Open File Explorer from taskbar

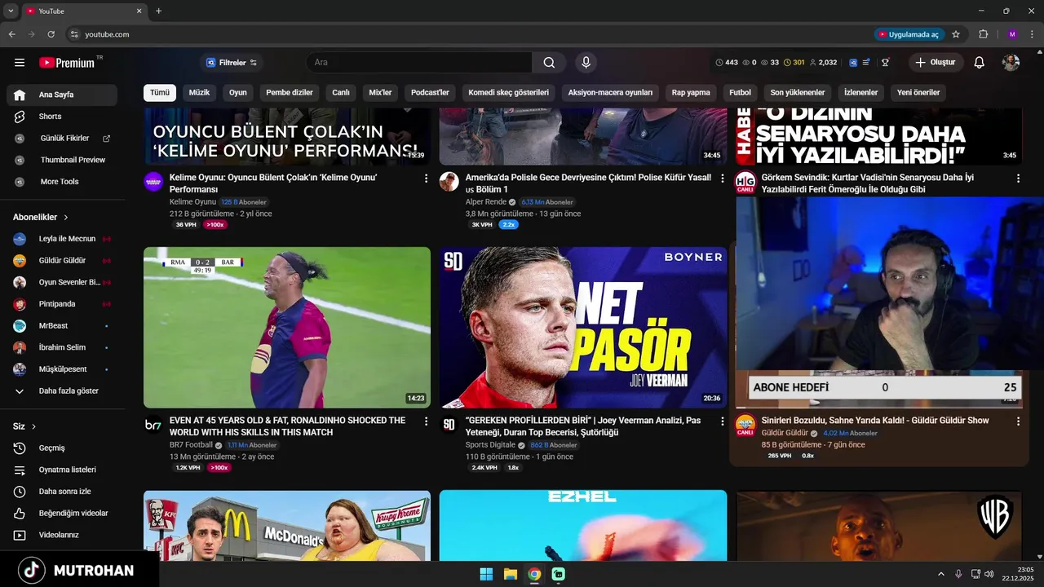tap(510, 574)
